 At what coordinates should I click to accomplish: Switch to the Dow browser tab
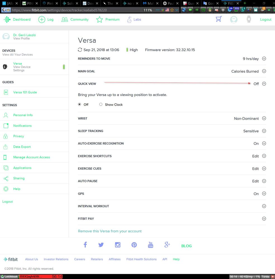pyautogui.click(x=91, y=3)
